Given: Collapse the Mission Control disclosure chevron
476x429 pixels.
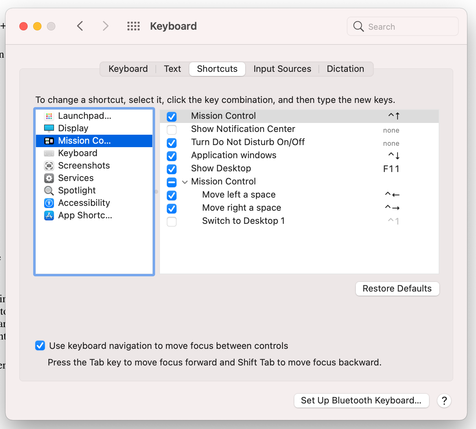Looking at the screenshot, I should 185,182.
